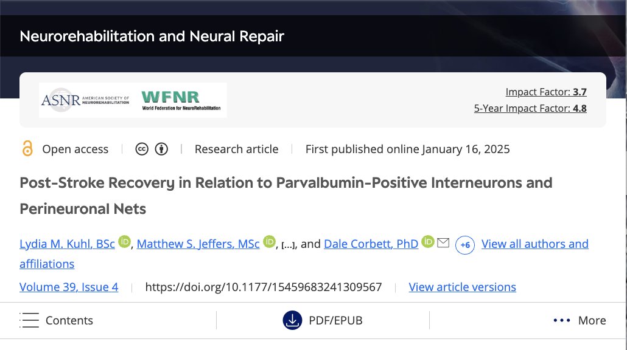The height and width of the screenshot is (350, 627).
Task: Click the PDF/EPUB download icon
Action: (x=292, y=320)
